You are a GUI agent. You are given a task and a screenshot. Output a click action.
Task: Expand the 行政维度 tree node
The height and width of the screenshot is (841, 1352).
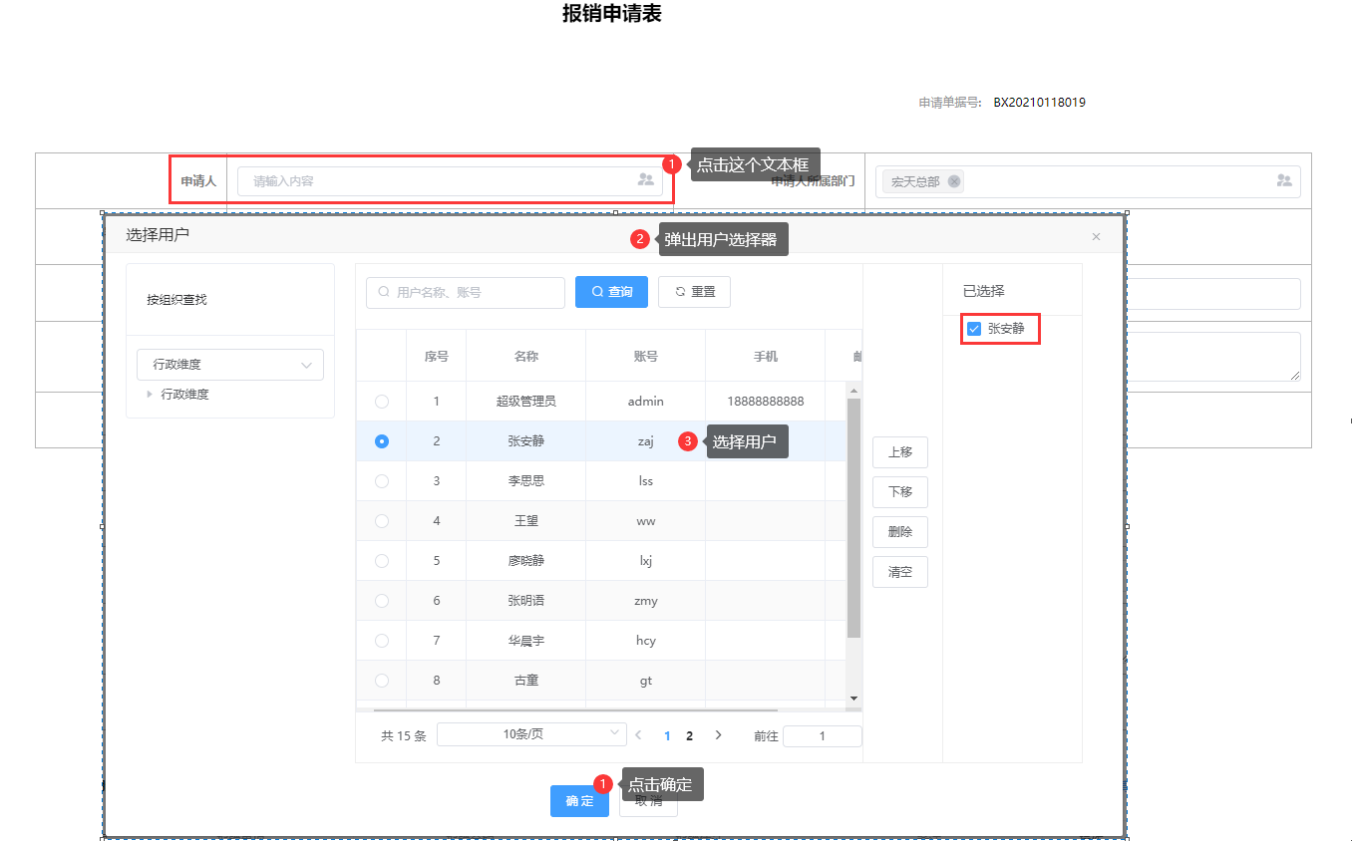(151, 395)
